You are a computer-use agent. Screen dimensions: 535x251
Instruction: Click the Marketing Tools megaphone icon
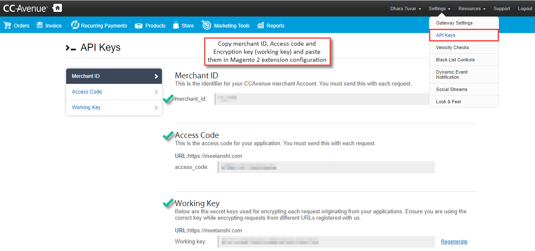pyautogui.click(x=206, y=25)
